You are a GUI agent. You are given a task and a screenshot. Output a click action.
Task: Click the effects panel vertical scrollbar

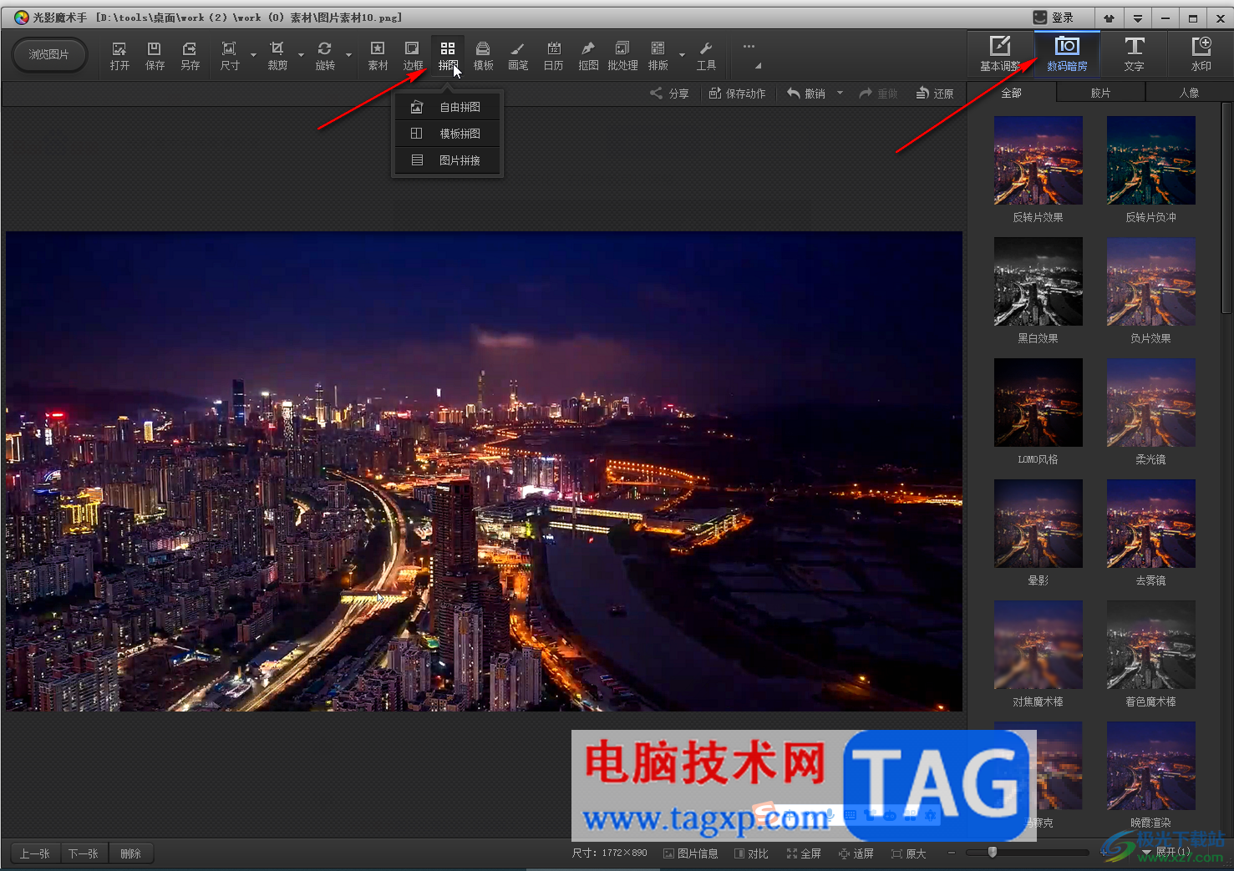pos(1227,208)
